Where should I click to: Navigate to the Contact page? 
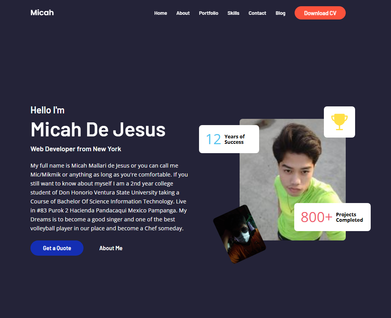click(x=257, y=13)
